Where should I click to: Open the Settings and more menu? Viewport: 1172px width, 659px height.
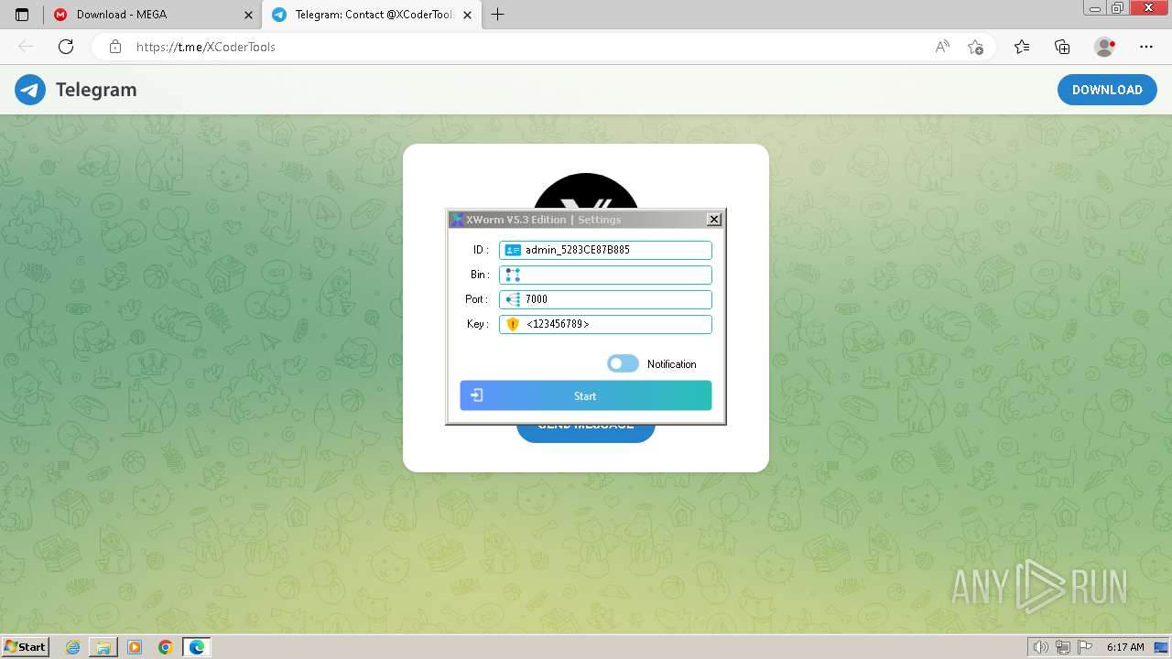point(1146,47)
